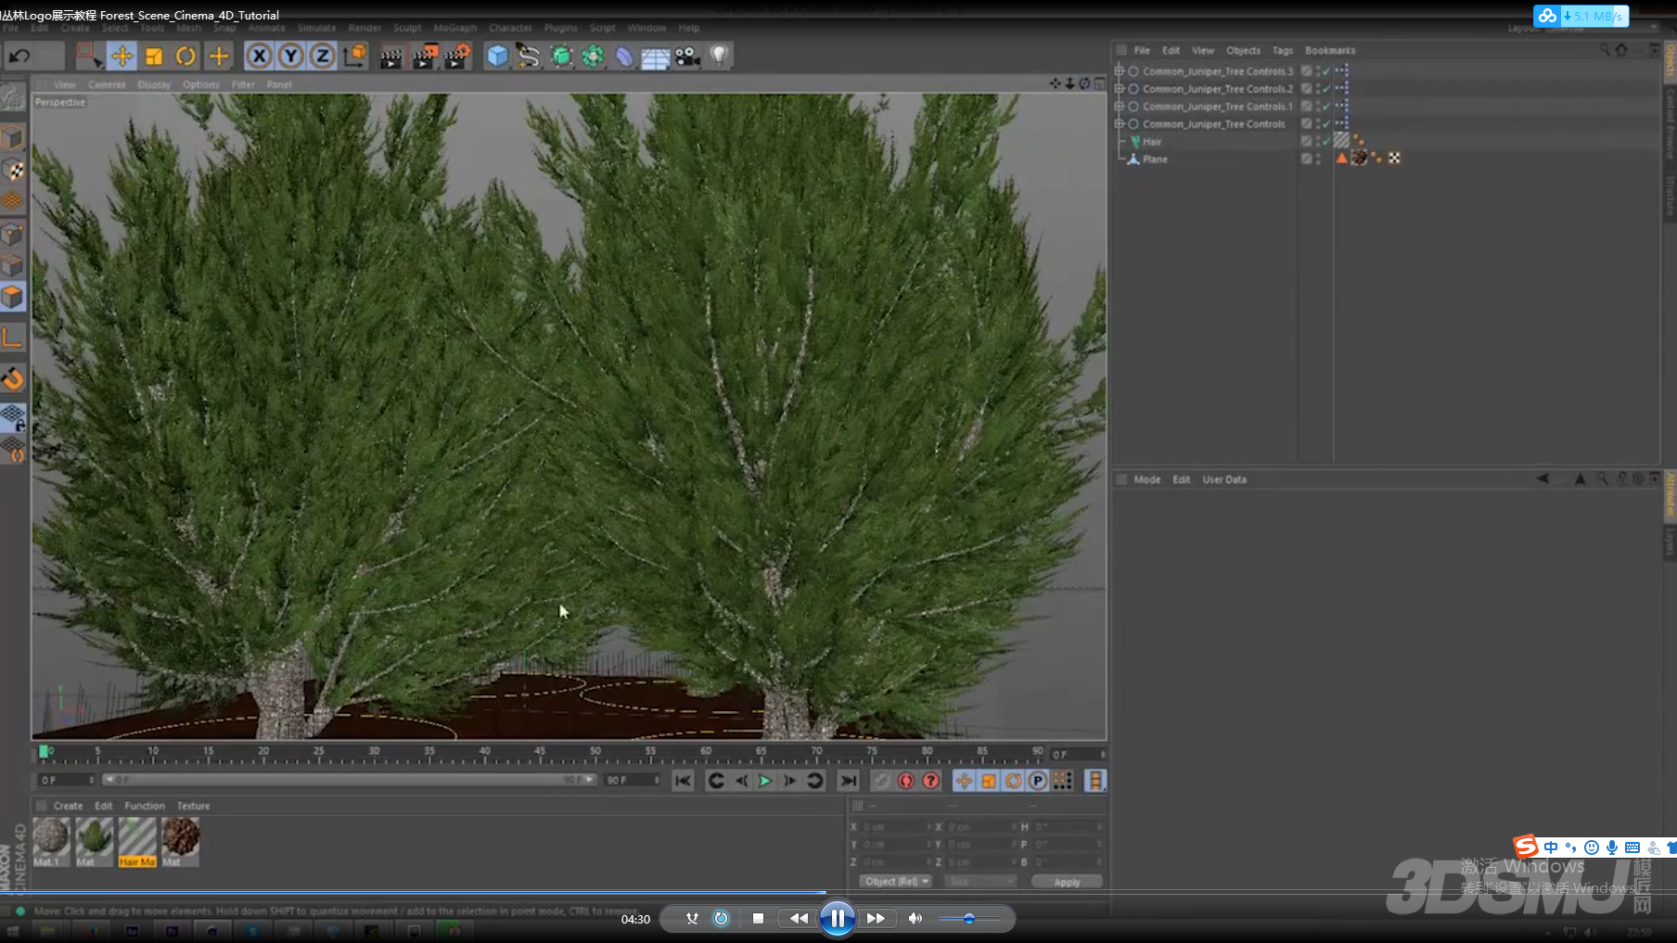Open Material Manager Create menu
1677x943 pixels.
68,806
